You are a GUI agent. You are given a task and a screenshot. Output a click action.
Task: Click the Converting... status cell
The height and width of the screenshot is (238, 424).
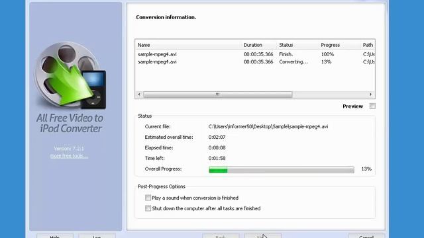tap(293, 61)
